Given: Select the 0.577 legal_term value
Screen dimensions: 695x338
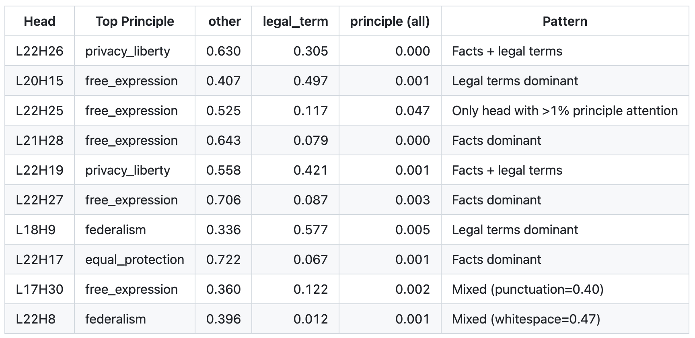Looking at the screenshot, I should tap(310, 230).
